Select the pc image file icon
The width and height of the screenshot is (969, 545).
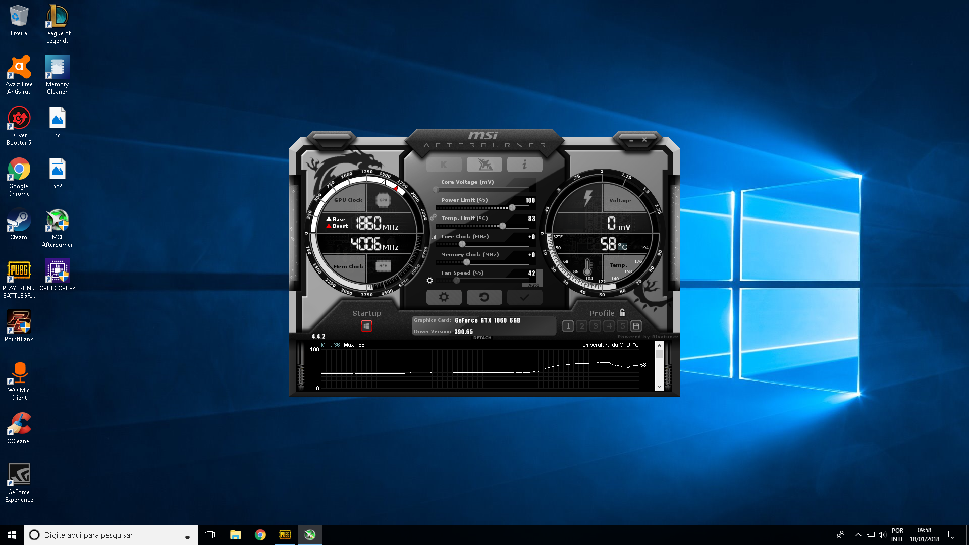(57, 123)
